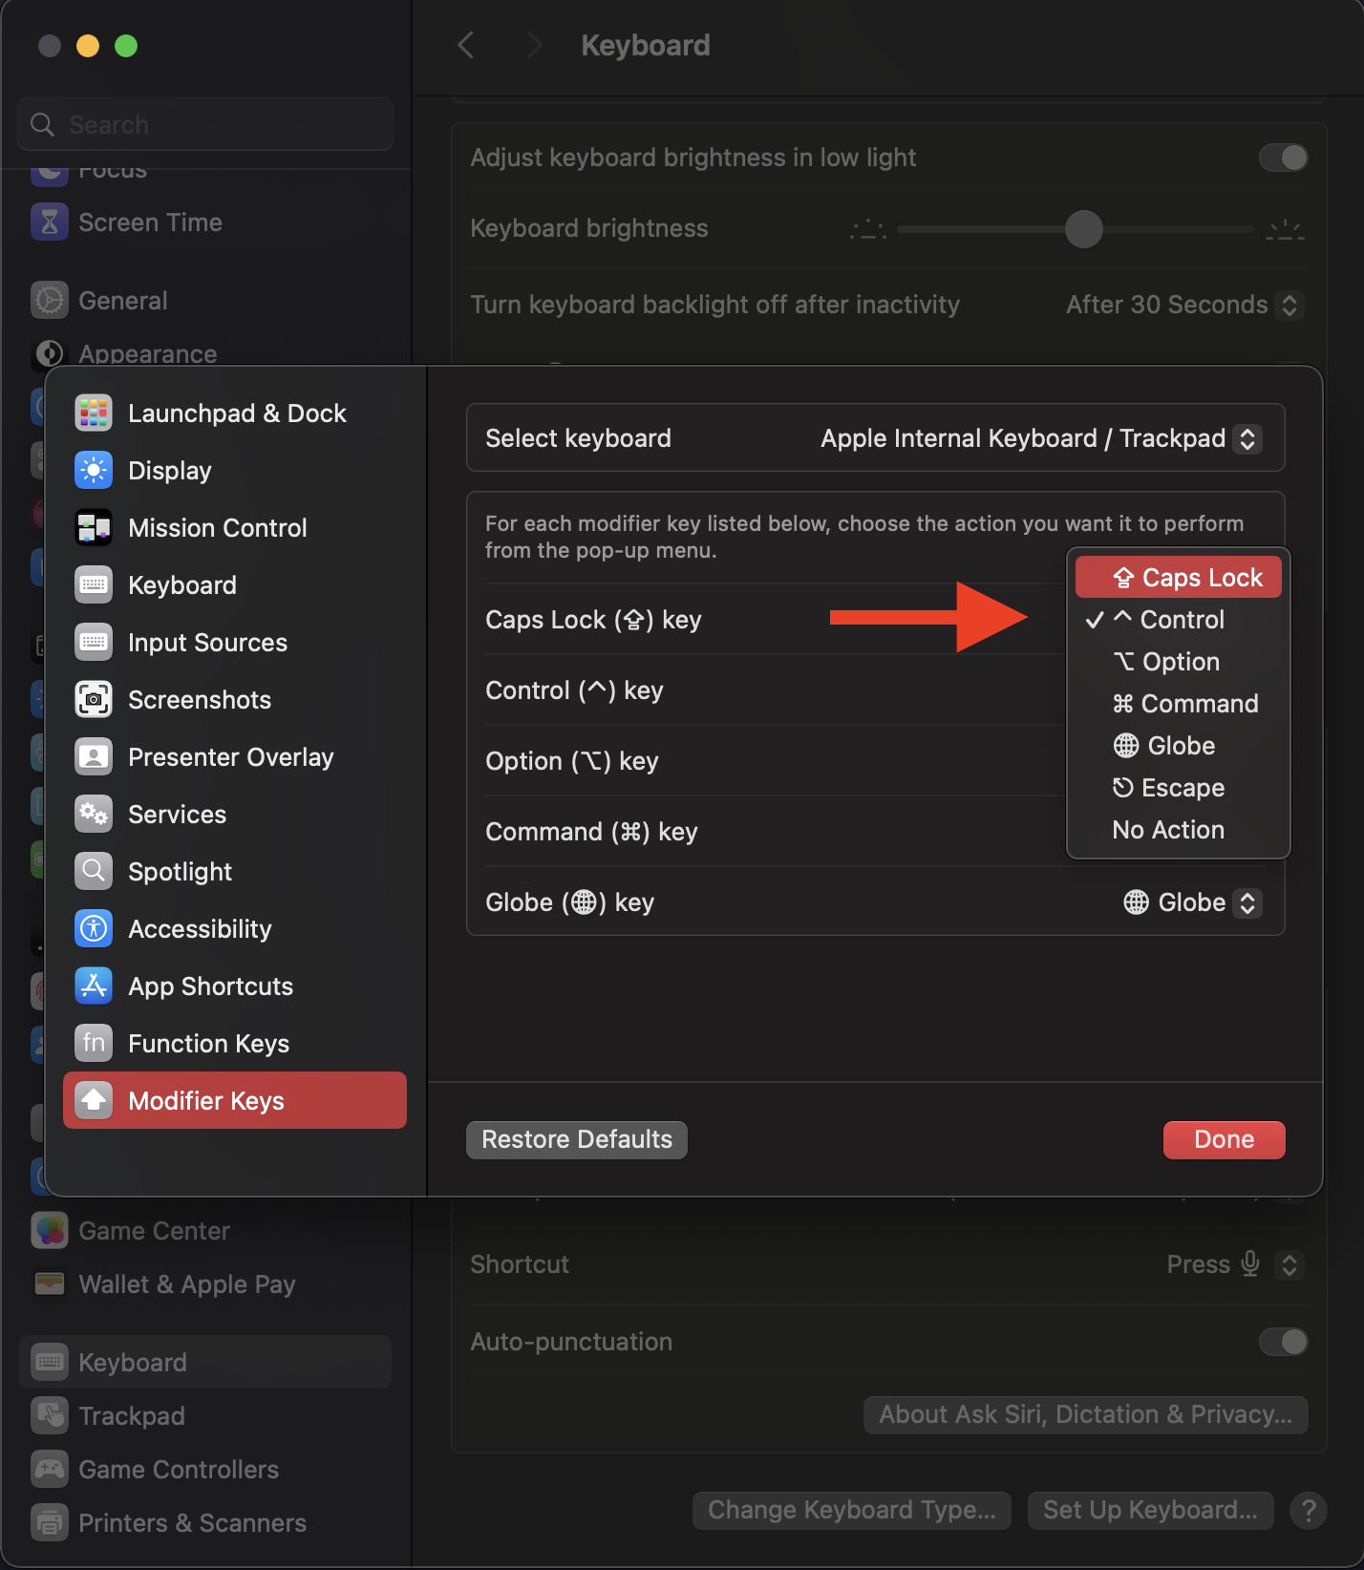The width and height of the screenshot is (1364, 1570).
Task: Select the highlighted Keyboard row in settings sidebar
Action: pos(205,1363)
